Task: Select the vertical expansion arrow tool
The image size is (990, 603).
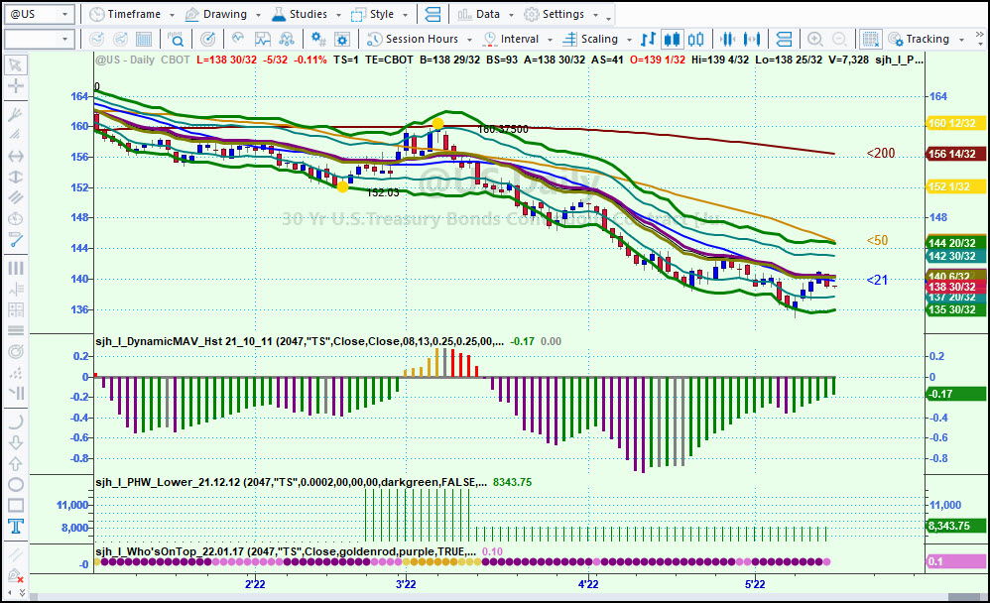Action: tap(15, 177)
